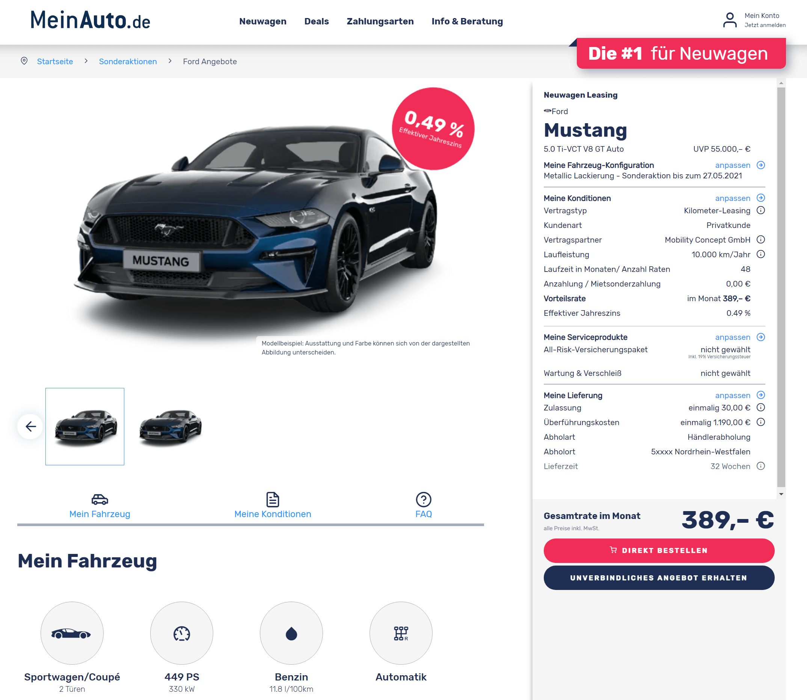
Task: Click the info icon beside Überführungskosten
Action: pos(760,422)
